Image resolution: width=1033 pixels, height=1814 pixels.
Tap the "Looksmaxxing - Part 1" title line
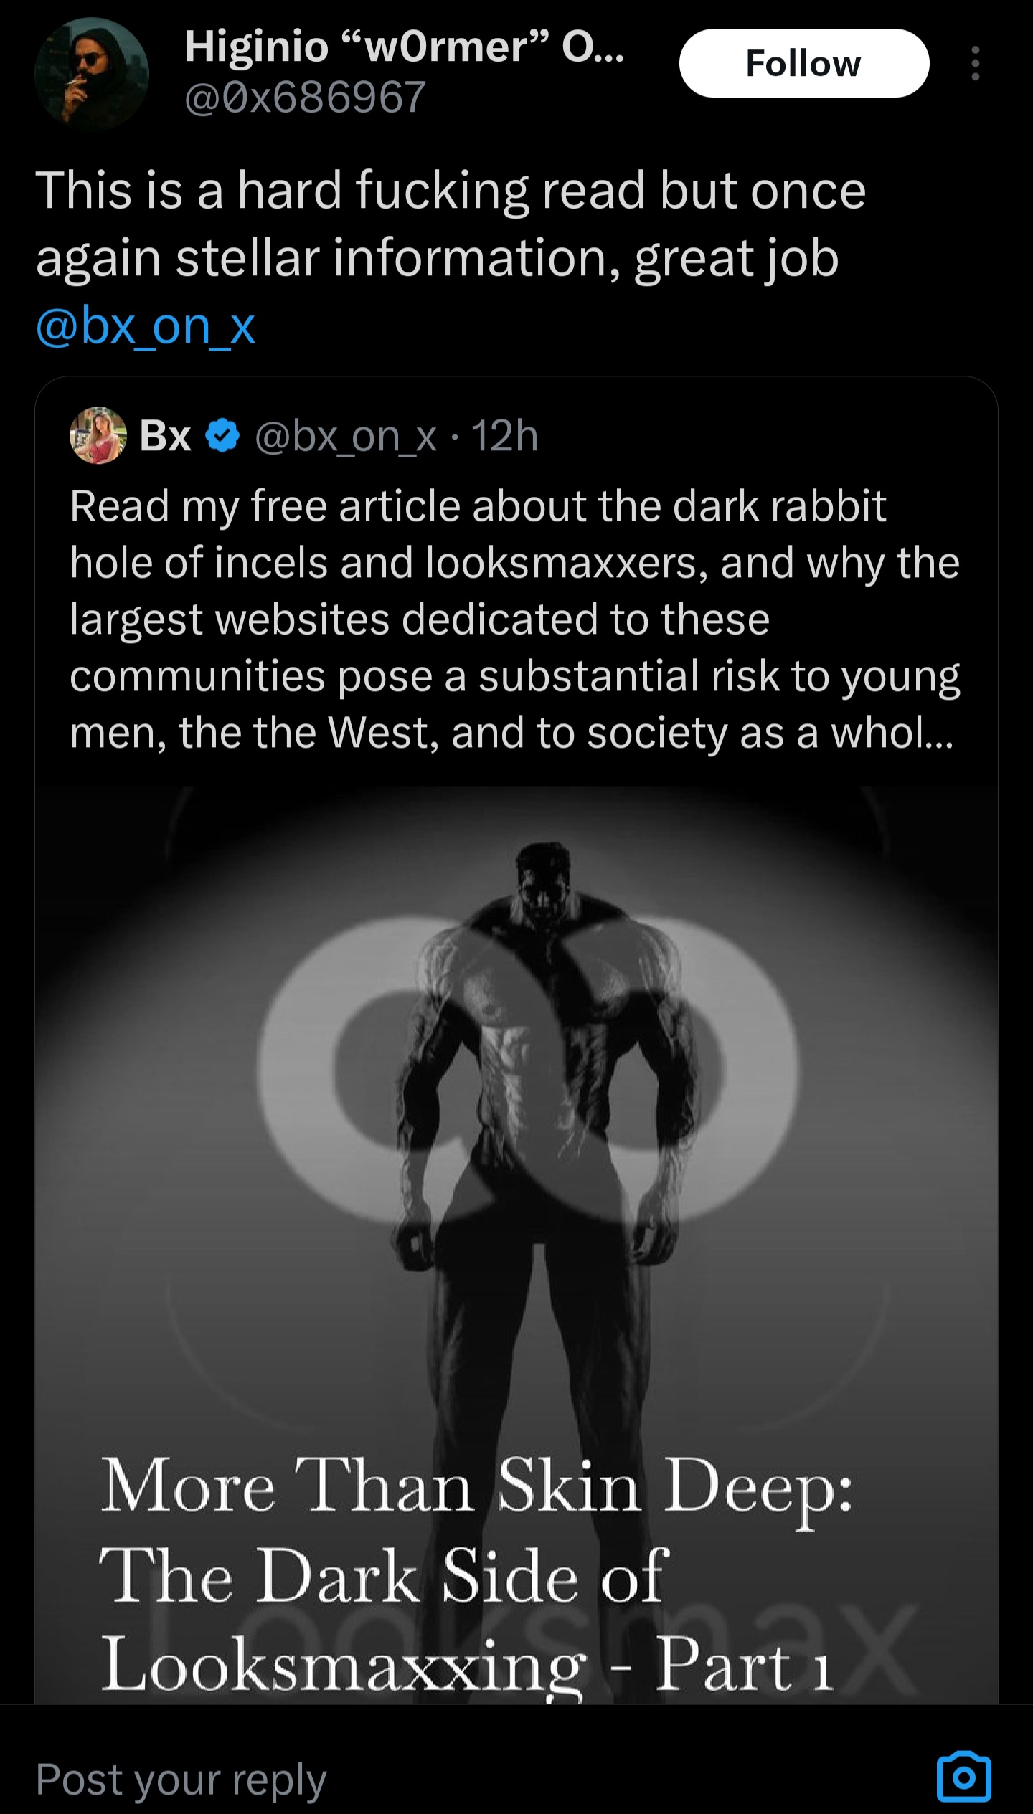[466, 1663]
